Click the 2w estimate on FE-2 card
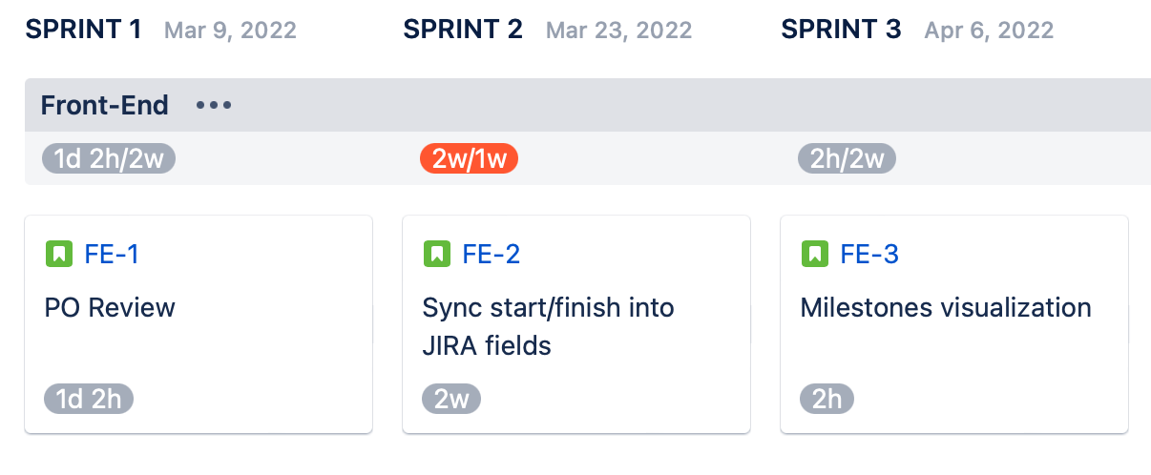Viewport: 1151px width, 475px height. (x=451, y=399)
